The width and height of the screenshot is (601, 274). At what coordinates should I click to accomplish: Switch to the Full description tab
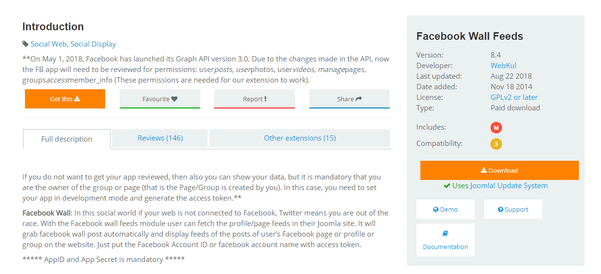(67, 139)
